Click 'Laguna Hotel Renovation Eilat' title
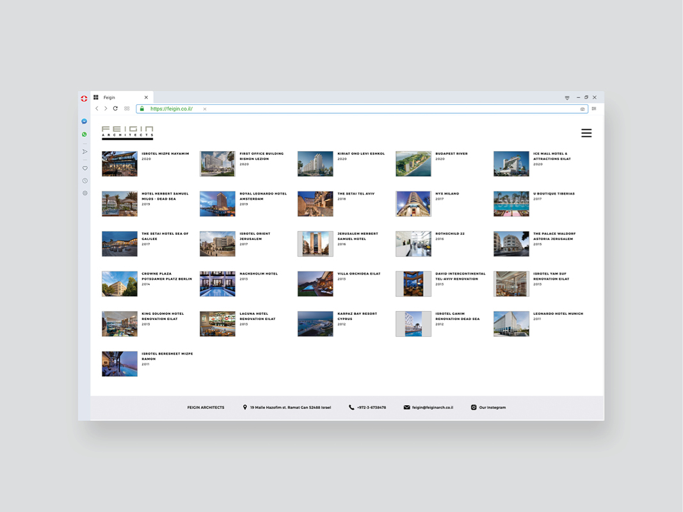Viewport: 683px width, 512px height. (x=257, y=316)
